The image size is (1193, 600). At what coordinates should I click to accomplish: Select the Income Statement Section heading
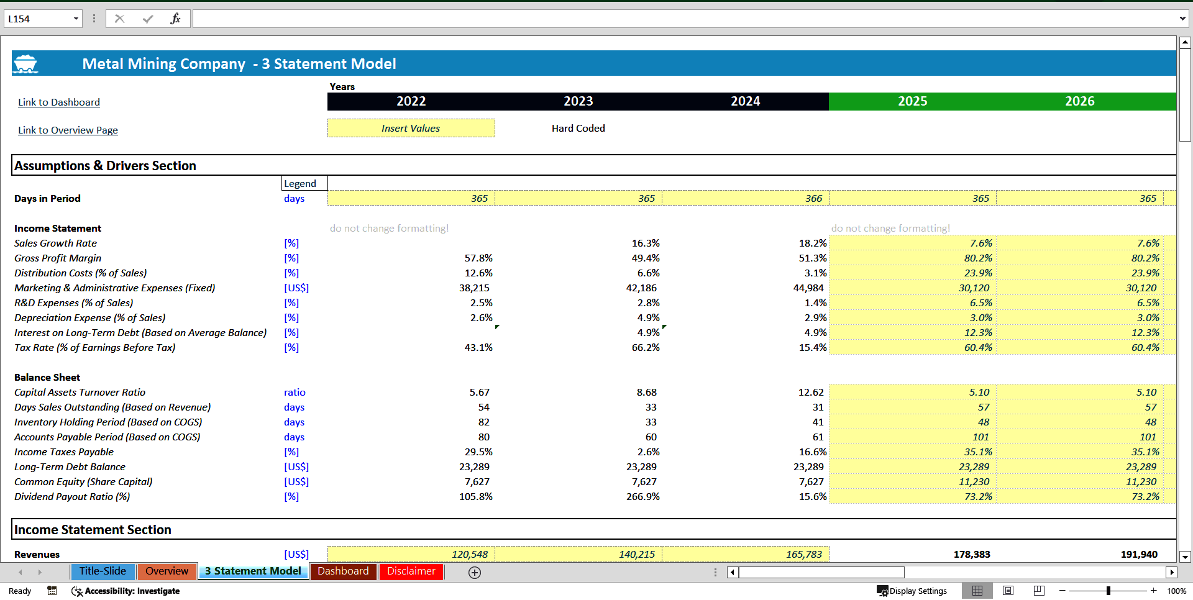click(x=93, y=530)
